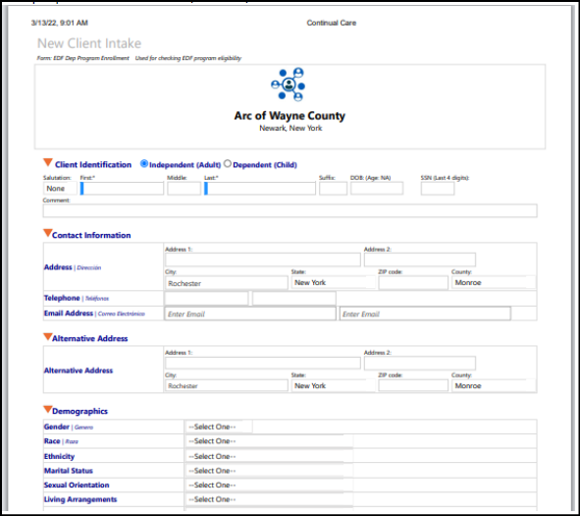580x516 pixels.
Task: Click the ZIP code field in Contact Information
Action: coord(413,283)
